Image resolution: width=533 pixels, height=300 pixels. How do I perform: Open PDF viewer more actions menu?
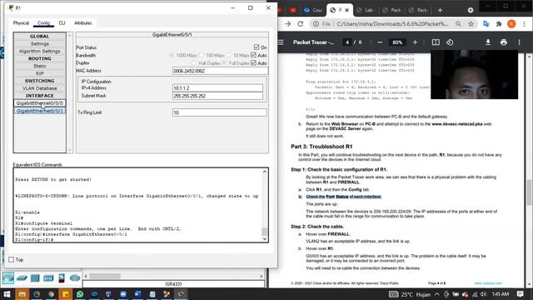(x=519, y=42)
